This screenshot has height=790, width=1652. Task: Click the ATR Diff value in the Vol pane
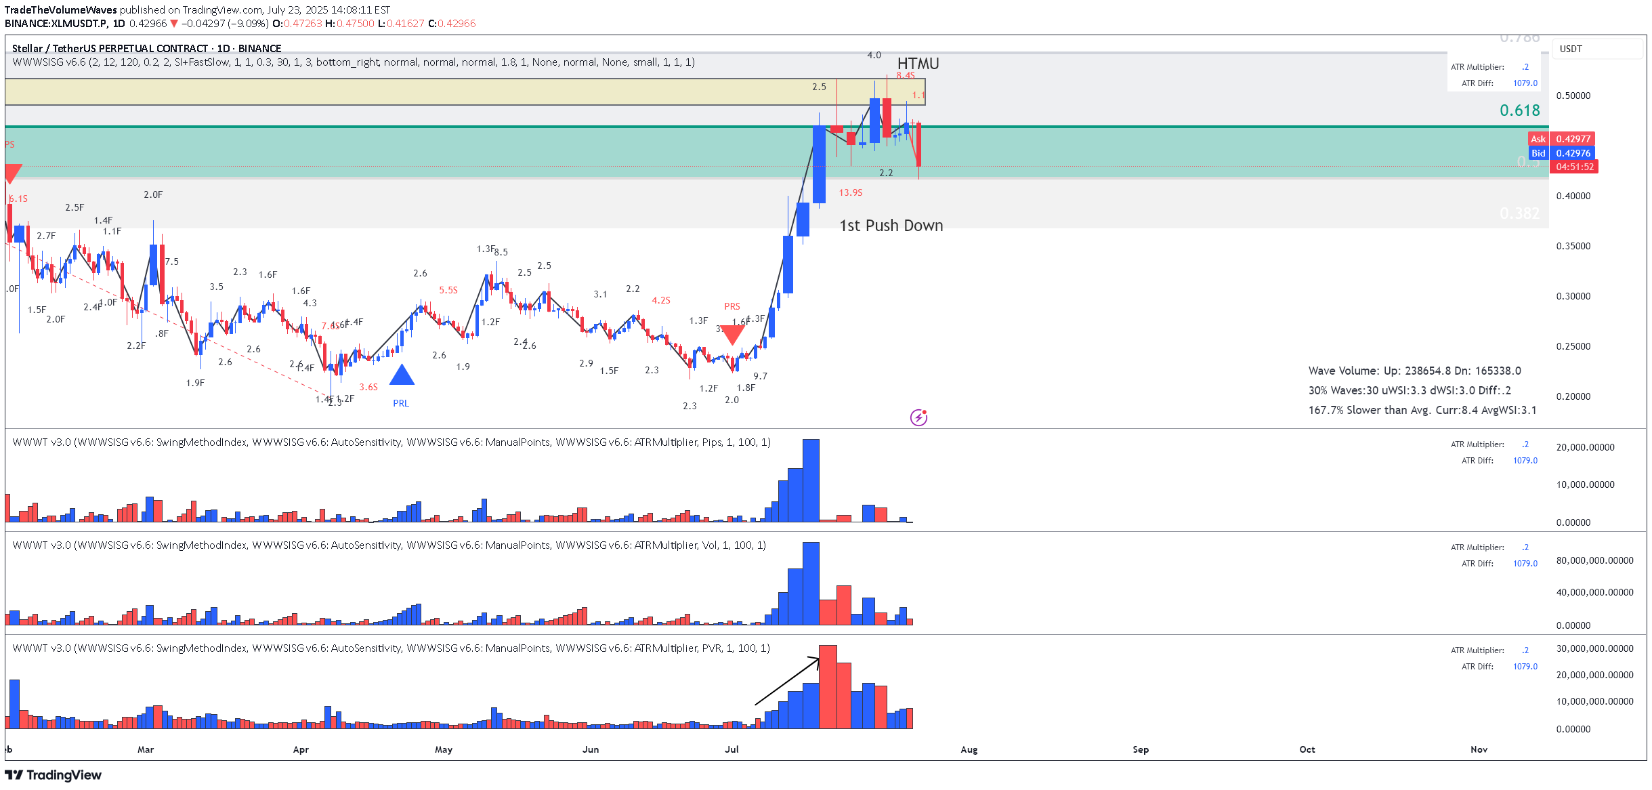tap(1525, 564)
